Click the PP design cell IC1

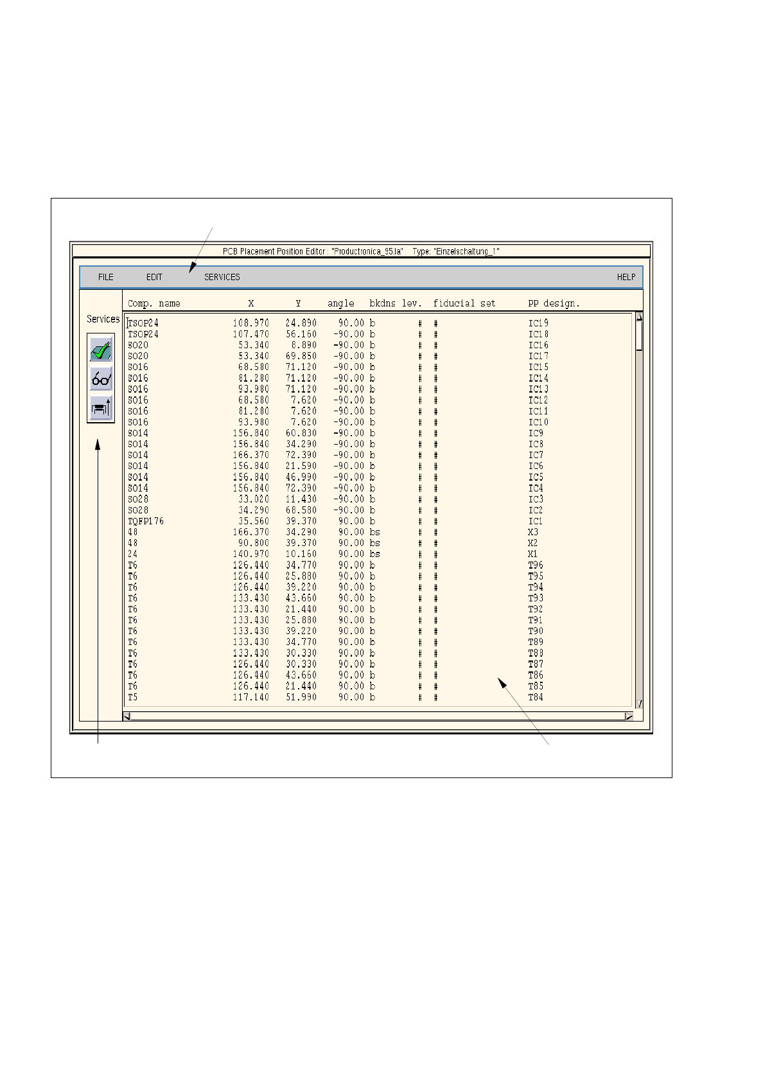pyautogui.click(x=536, y=521)
